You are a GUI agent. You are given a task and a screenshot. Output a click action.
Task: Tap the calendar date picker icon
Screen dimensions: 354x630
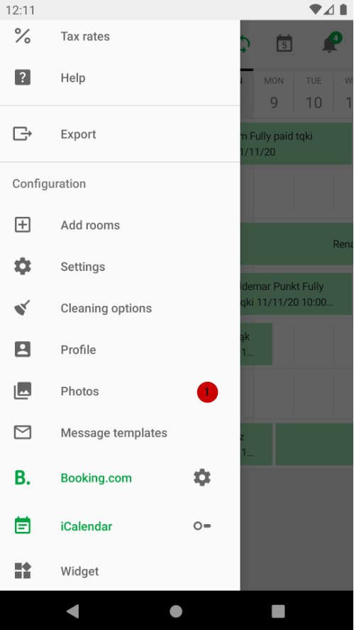[x=284, y=43]
